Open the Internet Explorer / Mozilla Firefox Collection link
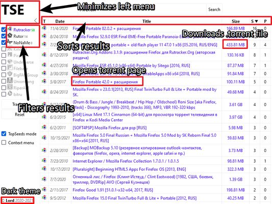272x204 pixels. coord(126,161)
